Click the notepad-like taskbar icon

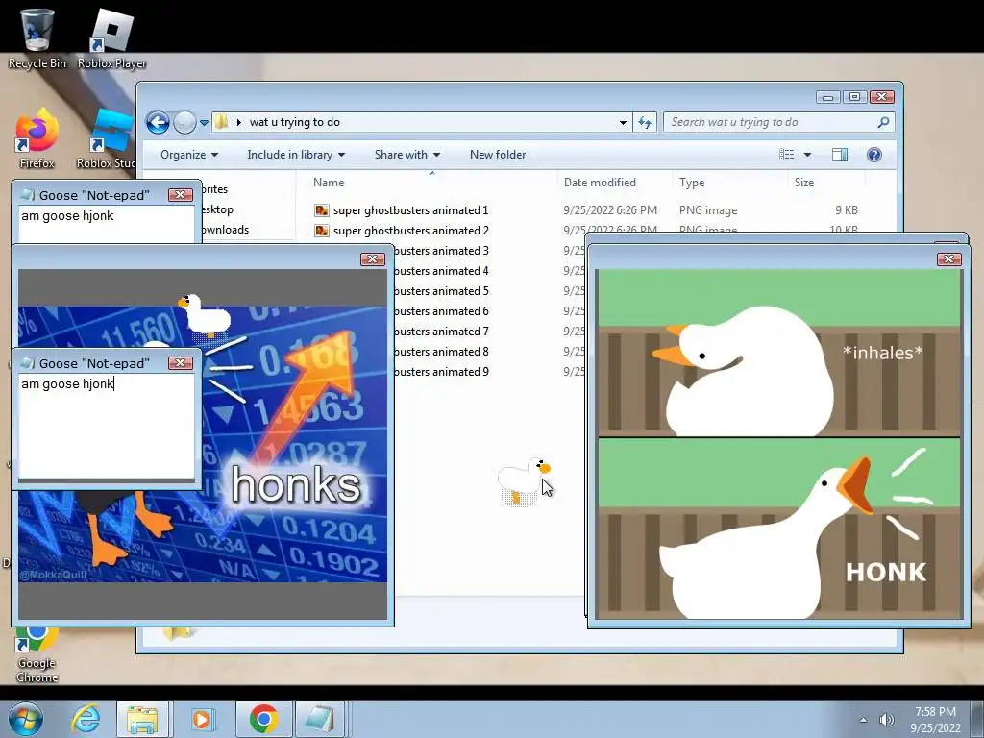click(320, 719)
